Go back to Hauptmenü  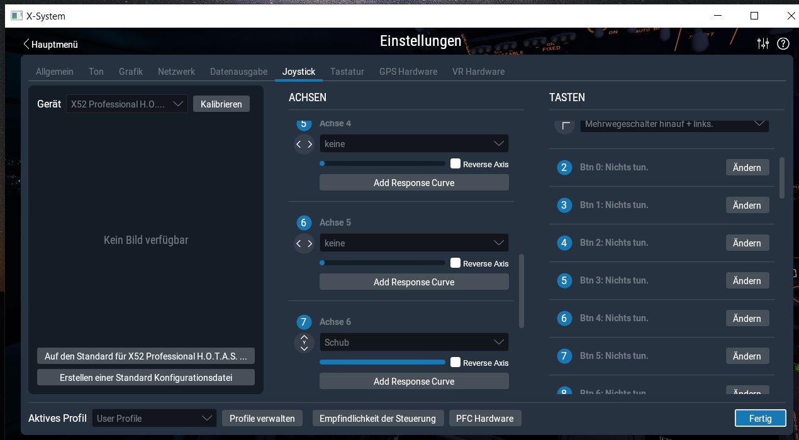(50, 45)
